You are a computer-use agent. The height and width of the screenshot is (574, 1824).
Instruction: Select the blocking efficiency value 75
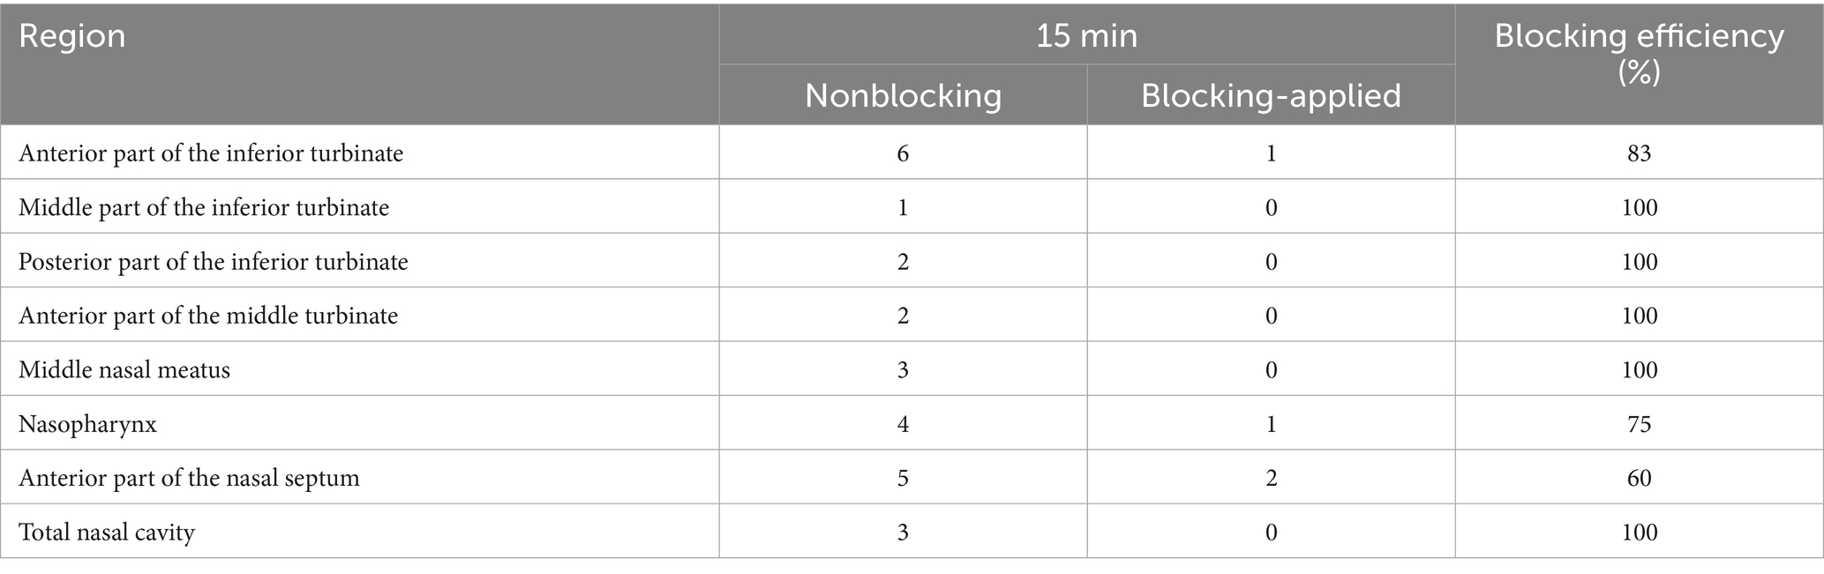tap(1639, 424)
